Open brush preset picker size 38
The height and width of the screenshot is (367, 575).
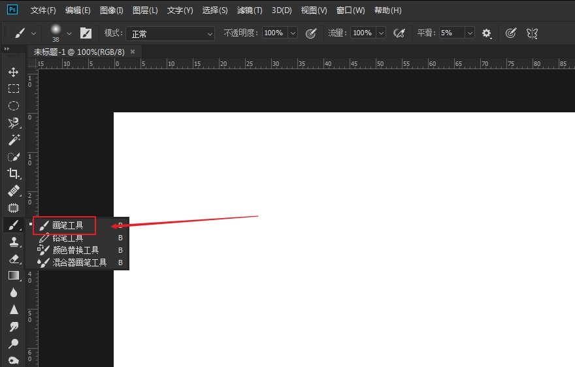point(60,33)
